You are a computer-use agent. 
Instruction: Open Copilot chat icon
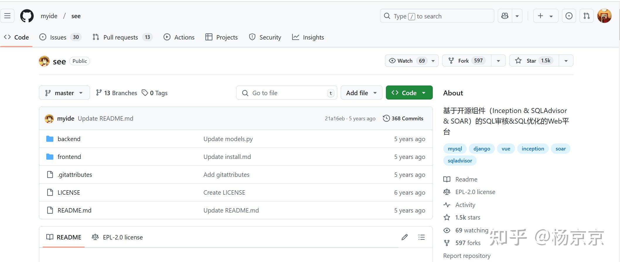coord(505,16)
